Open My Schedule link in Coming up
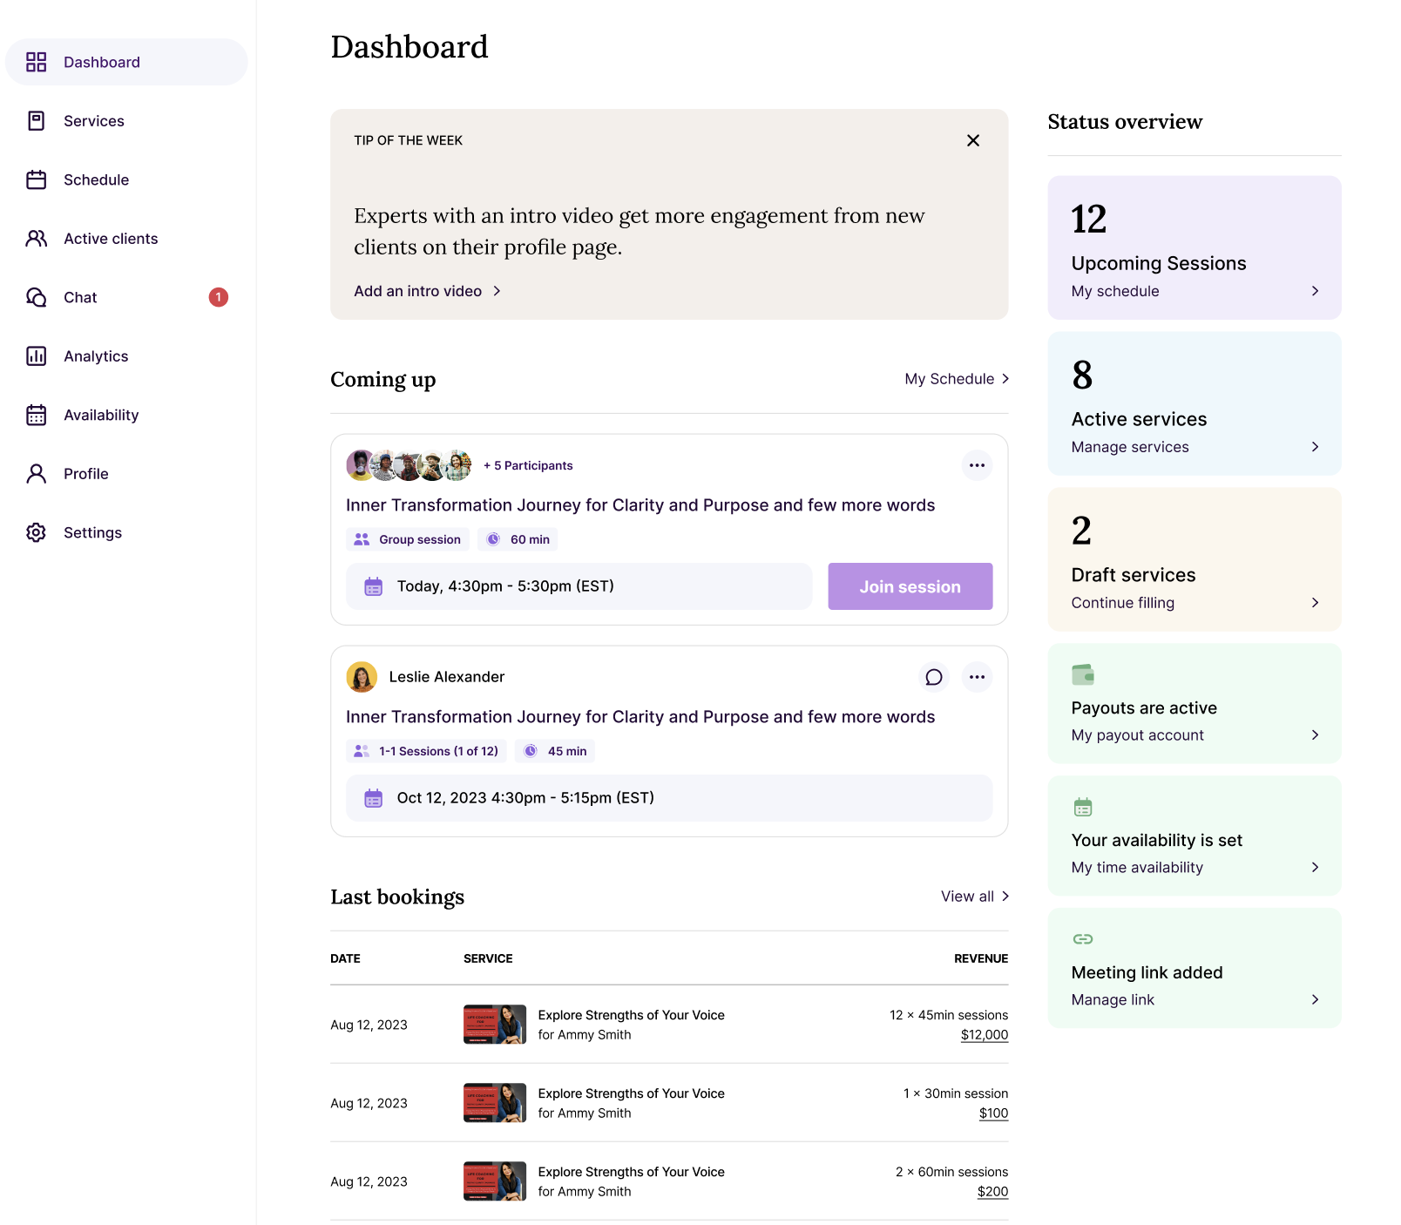The image size is (1401, 1225). point(957,379)
